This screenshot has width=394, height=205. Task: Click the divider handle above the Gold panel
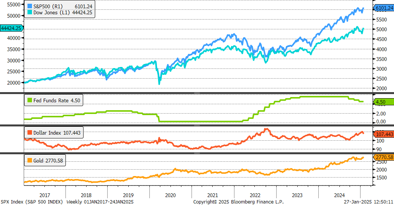[196, 153]
